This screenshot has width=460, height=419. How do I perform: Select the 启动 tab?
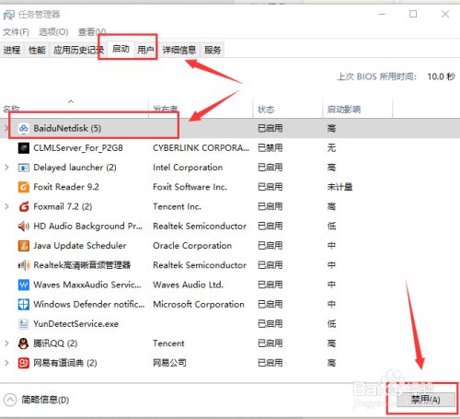click(121, 49)
